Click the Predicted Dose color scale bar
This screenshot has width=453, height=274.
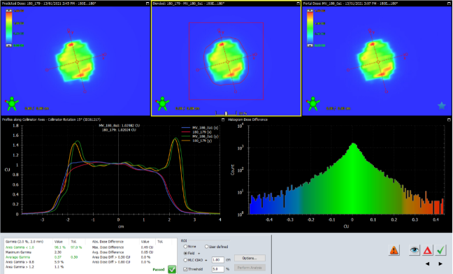point(9,28)
